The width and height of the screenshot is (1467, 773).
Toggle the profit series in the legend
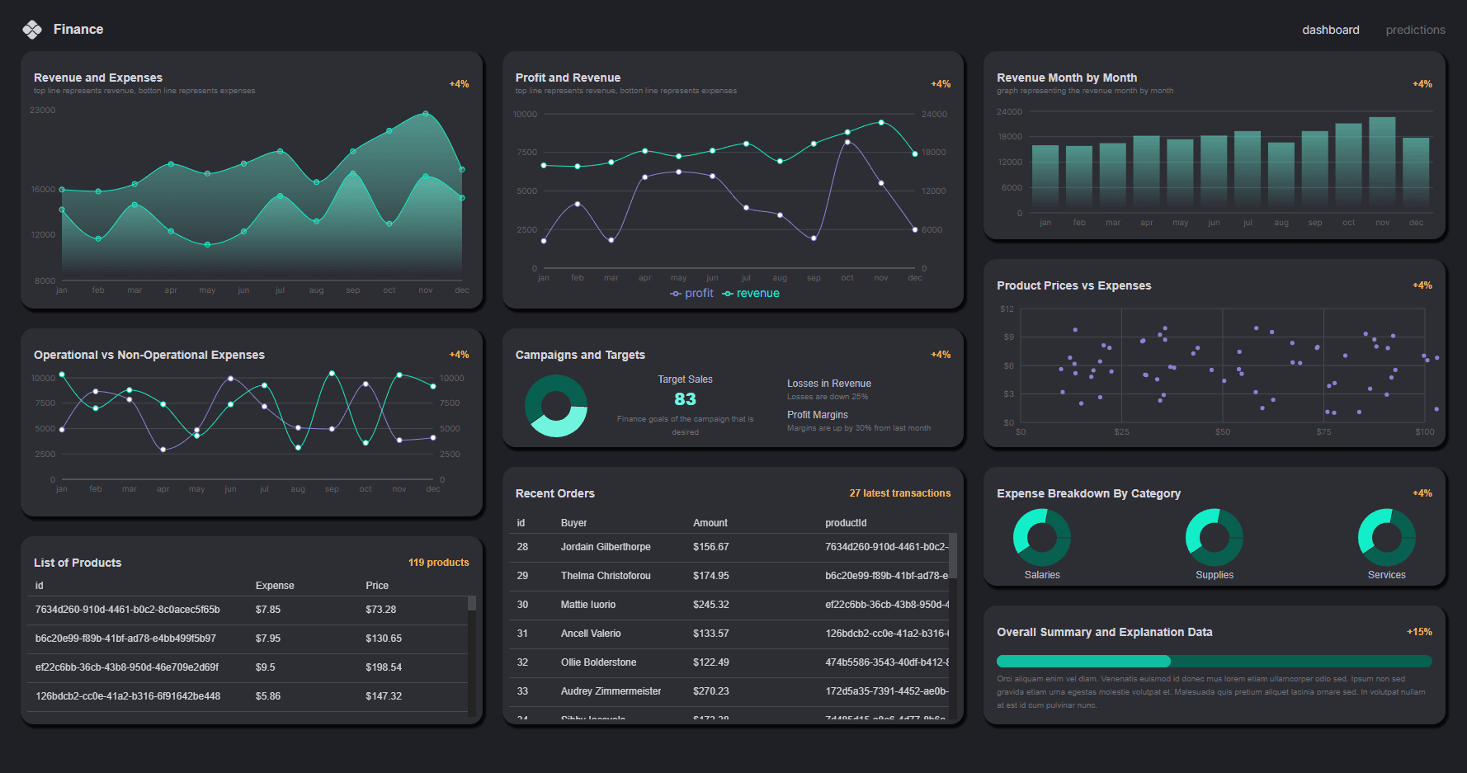[x=692, y=294]
